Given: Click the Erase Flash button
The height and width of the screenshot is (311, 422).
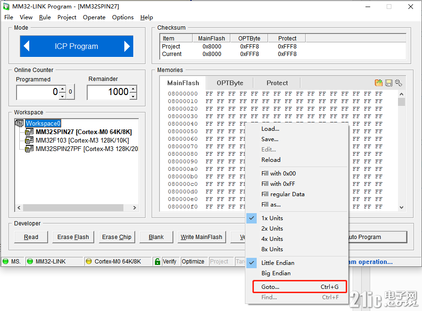Looking at the screenshot, I should click(73, 237).
